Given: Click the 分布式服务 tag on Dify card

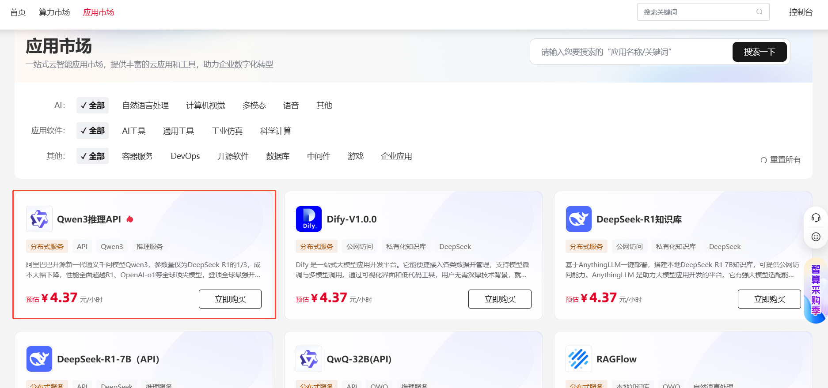Looking at the screenshot, I should [x=316, y=247].
